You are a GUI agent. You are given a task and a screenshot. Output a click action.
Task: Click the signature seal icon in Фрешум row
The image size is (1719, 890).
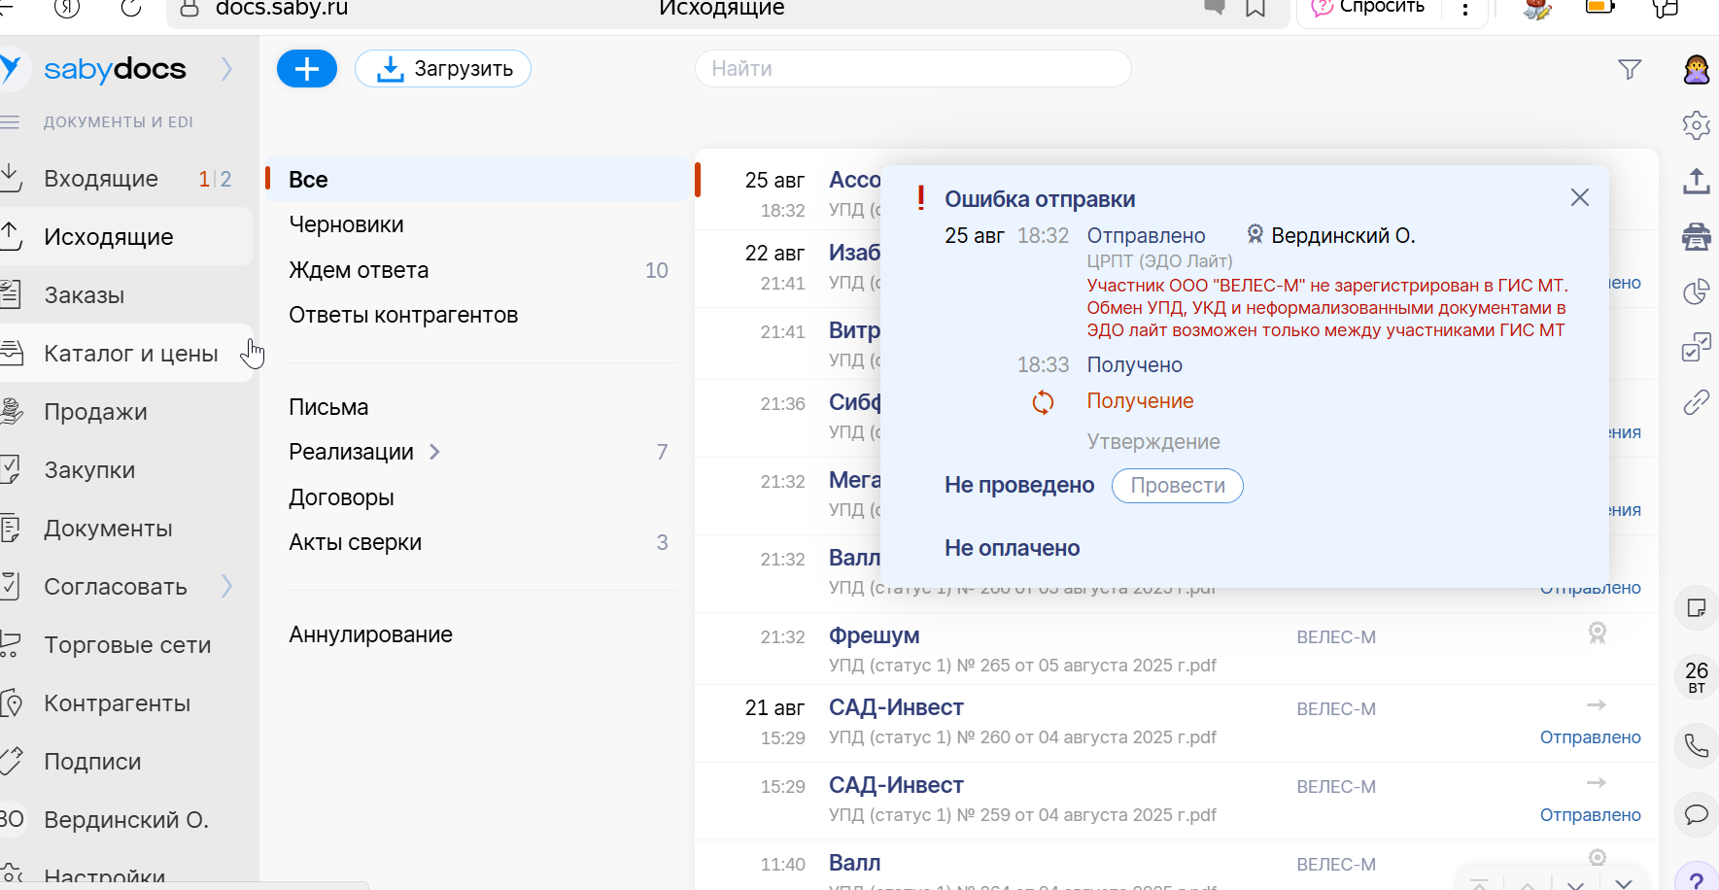point(1597,633)
